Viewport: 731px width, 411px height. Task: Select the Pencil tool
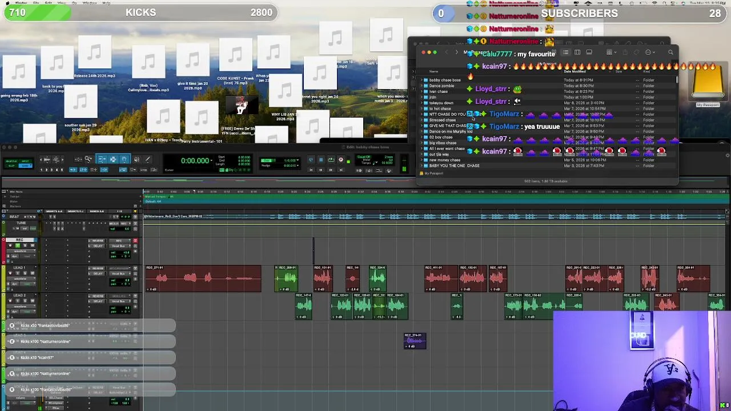click(147, 159)
